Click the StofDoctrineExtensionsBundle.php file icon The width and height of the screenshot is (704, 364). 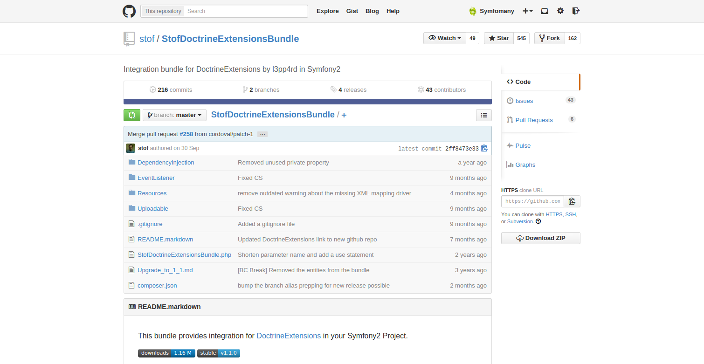[131, 254]
